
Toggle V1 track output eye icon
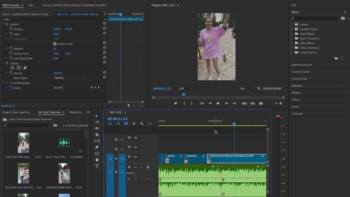coord(136,157)
